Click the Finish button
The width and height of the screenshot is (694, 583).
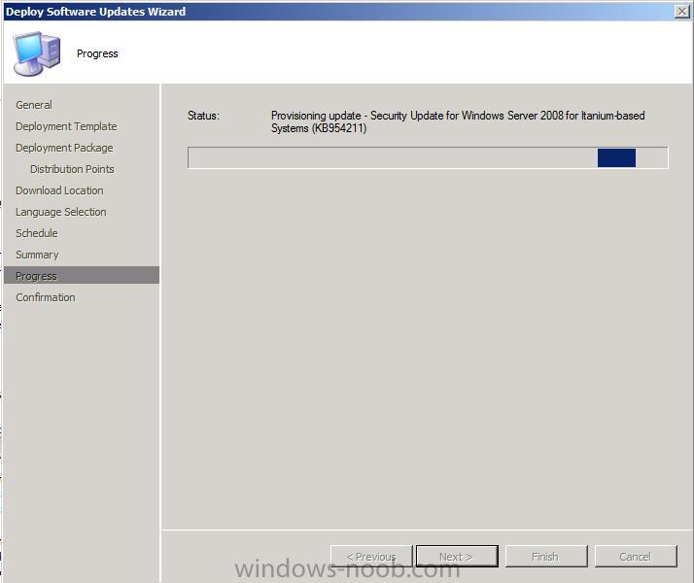pyautogui.click(x=546, y=556)
